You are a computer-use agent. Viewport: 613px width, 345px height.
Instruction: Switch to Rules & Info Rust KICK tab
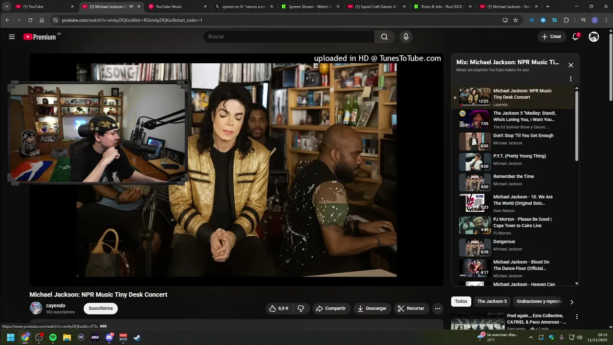pos(442,7)
